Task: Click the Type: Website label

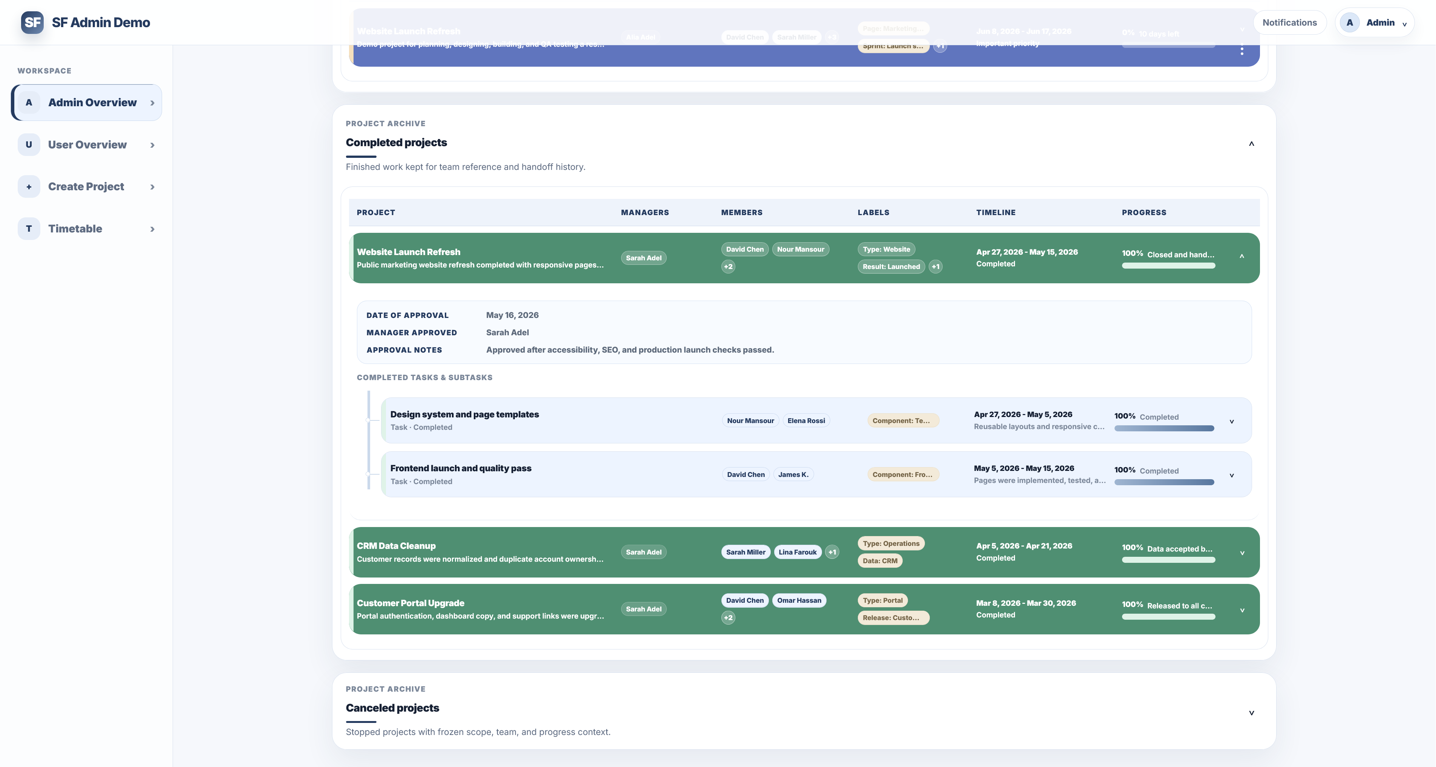Action: (x=886, y=249)
